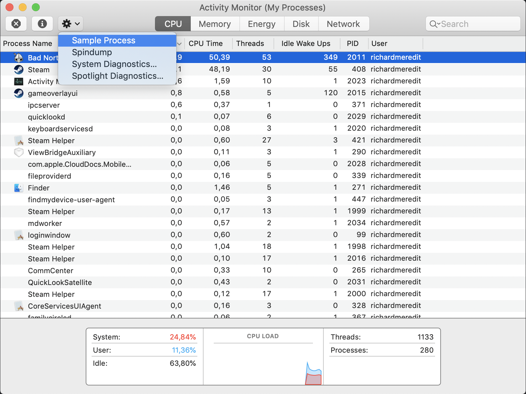This screenshot has height=394, width=526.
Task: Select the CommCenter process row
Action: pyautogui.click(x=263, y=270)
